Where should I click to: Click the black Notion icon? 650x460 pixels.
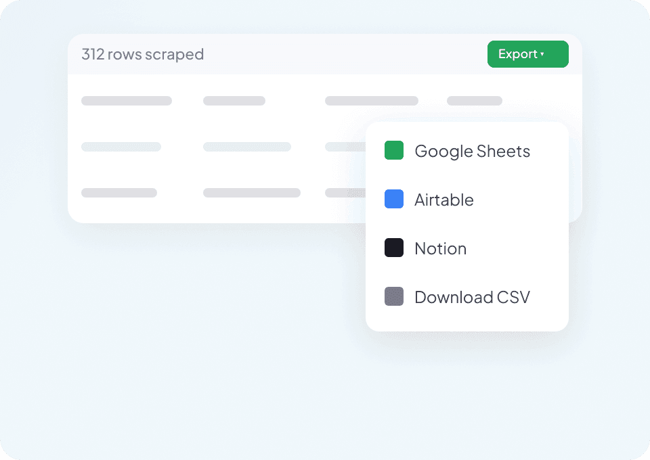click(x=394, y=248)
